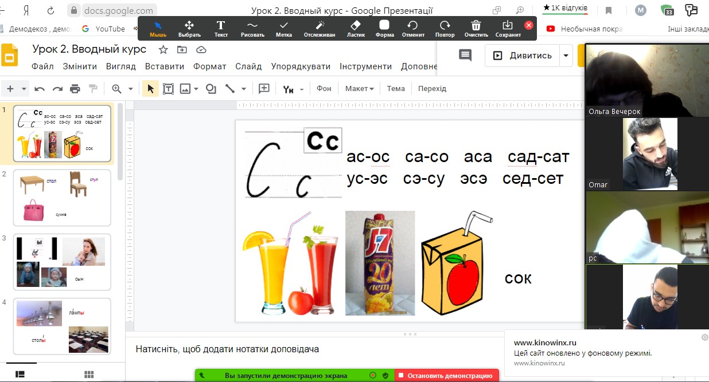Open the Формат menu
The width and height of the screenshot is (709, 382).
(209, 66)
